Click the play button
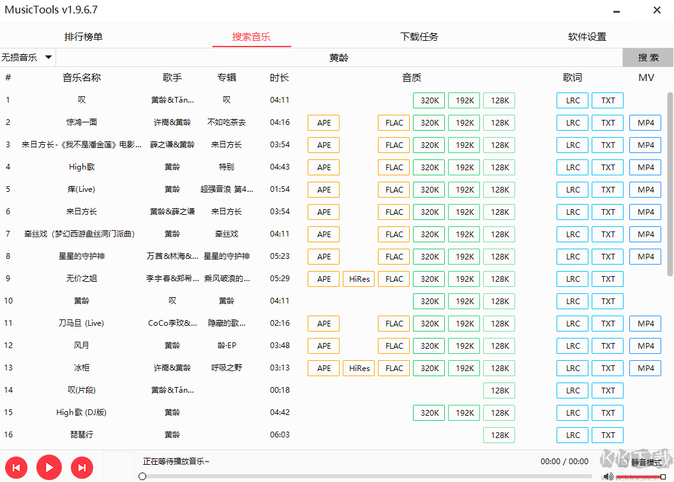Screen dimensions: 674x482 49,467
